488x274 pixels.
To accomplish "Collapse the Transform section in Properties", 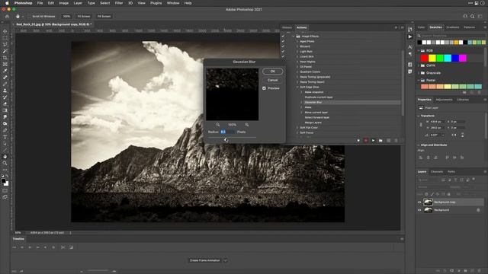I will (x=419, y=116).
